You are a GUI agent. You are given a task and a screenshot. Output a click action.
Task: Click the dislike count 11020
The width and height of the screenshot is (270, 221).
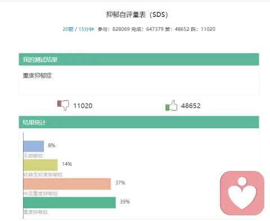pos(83,106)
